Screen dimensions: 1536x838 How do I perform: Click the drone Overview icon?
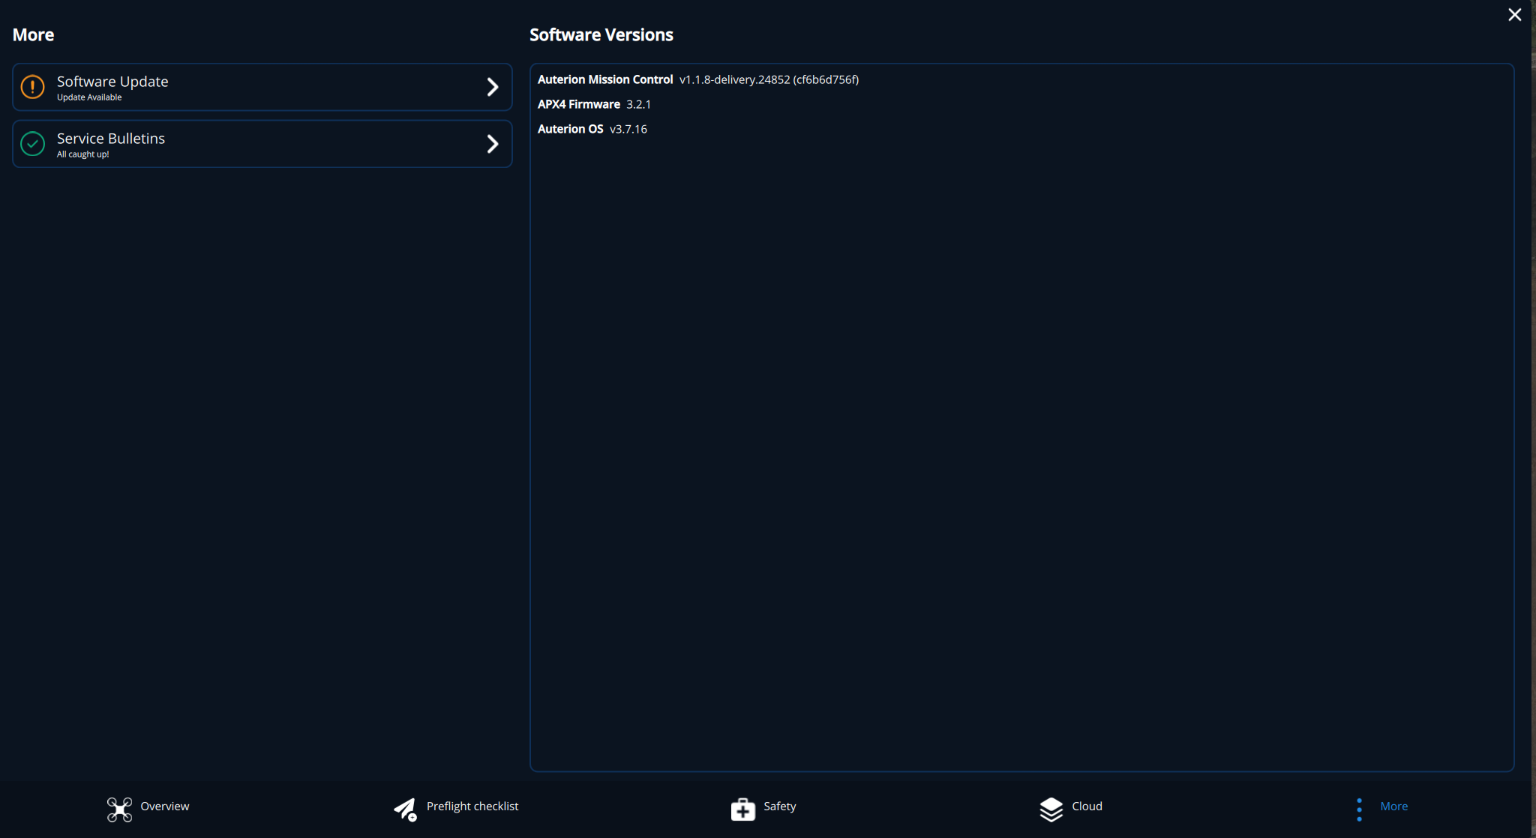point(119,810)
